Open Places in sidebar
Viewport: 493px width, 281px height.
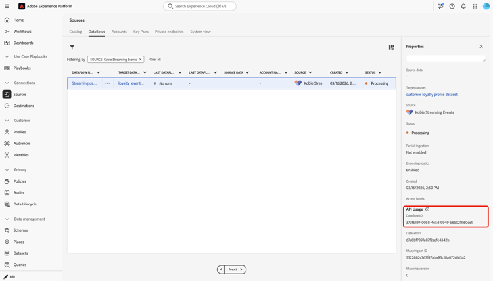[x=18, y=242]
